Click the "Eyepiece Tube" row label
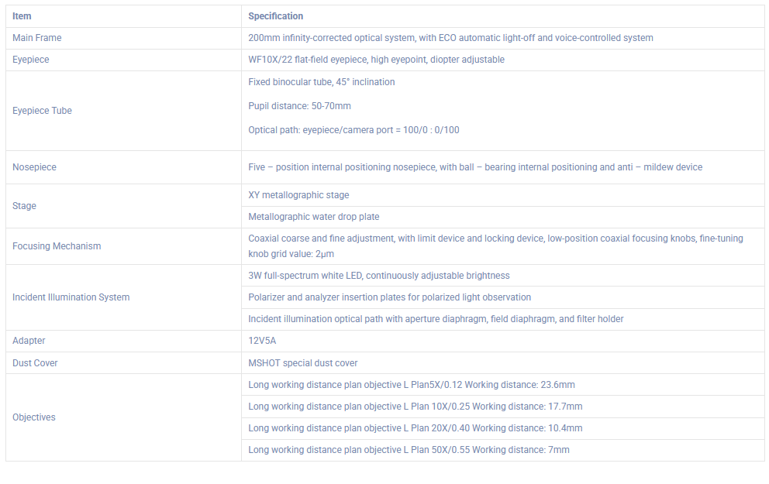Image resolution: width=769 pixels, height=484 pixels. pos(42,111)
